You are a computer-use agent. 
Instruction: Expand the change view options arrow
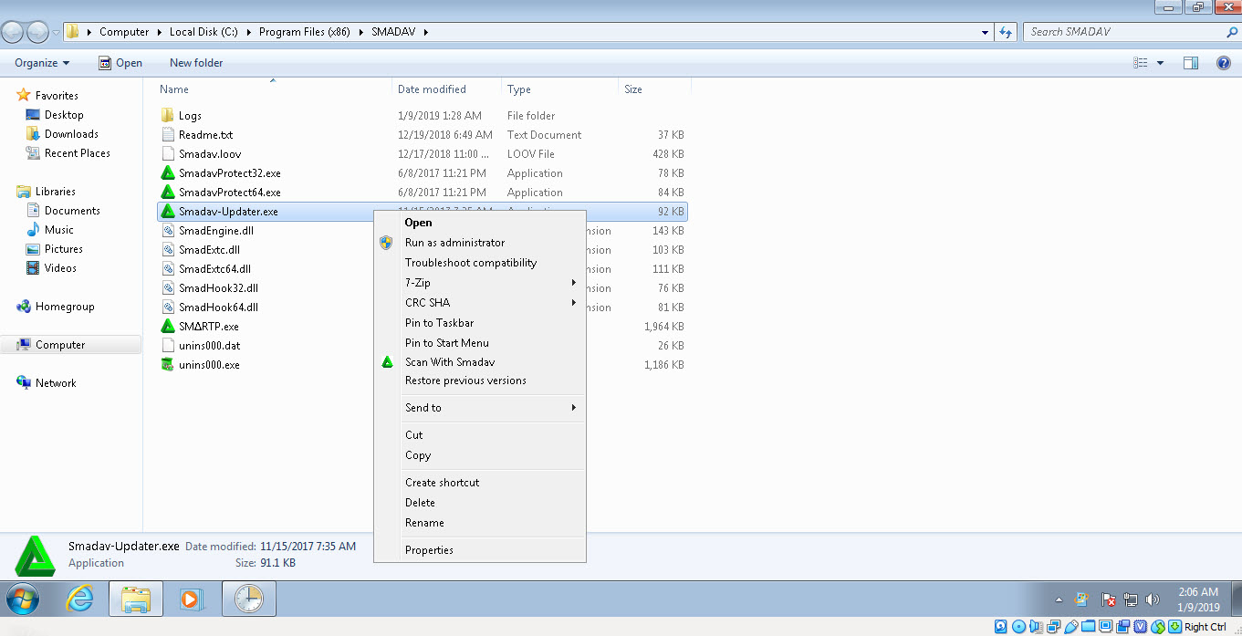click(x=1161, y=63)
